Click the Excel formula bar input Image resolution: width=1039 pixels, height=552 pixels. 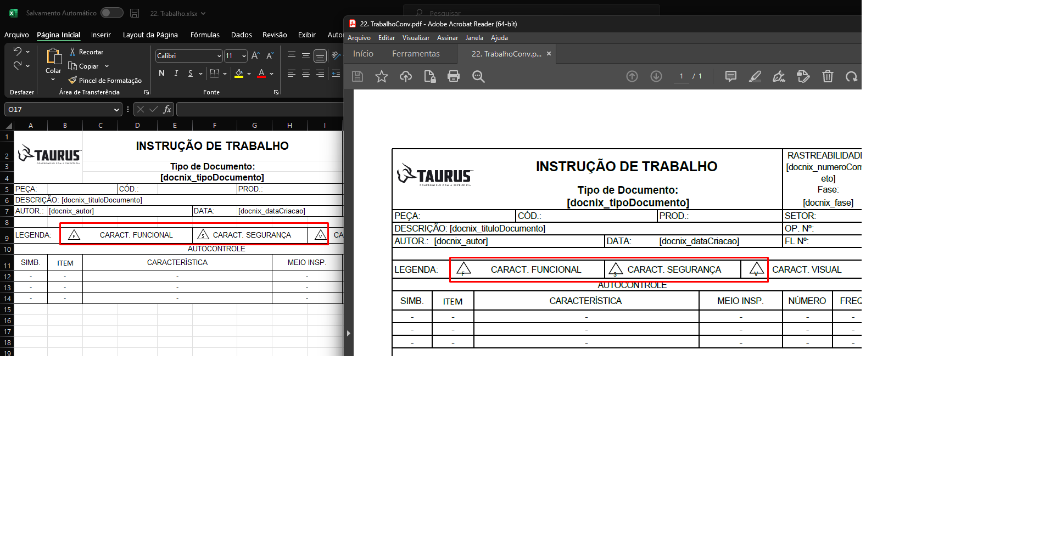(259, 109)
